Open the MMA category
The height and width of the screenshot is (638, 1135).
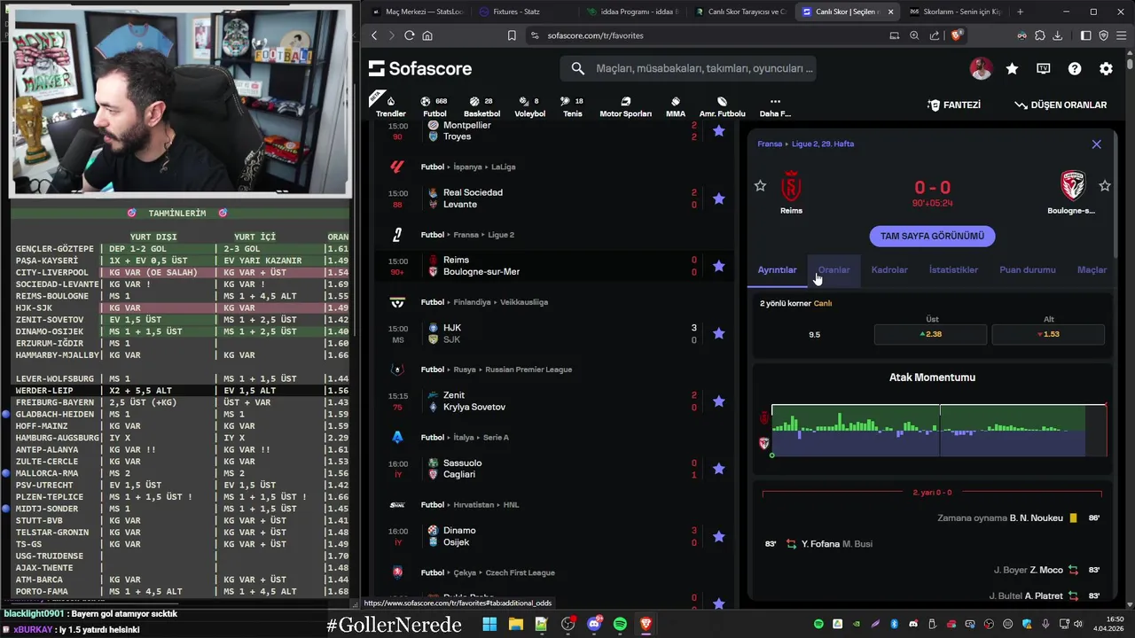676,106
